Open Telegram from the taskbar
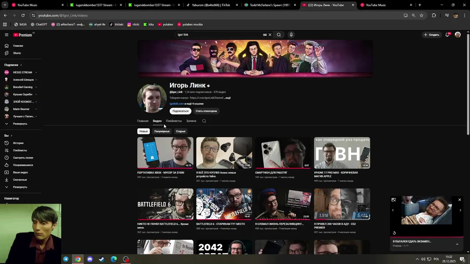 [x=66, y=259]
